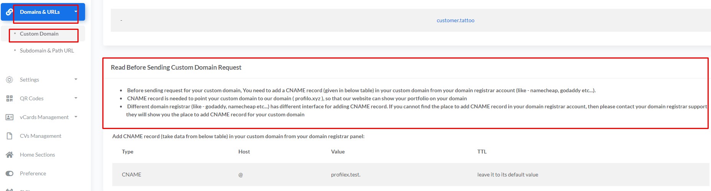Open the customer.tattoo domain link

[455, 20]
